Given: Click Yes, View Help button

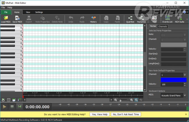Looking at the screenshot, I should 100,114.
